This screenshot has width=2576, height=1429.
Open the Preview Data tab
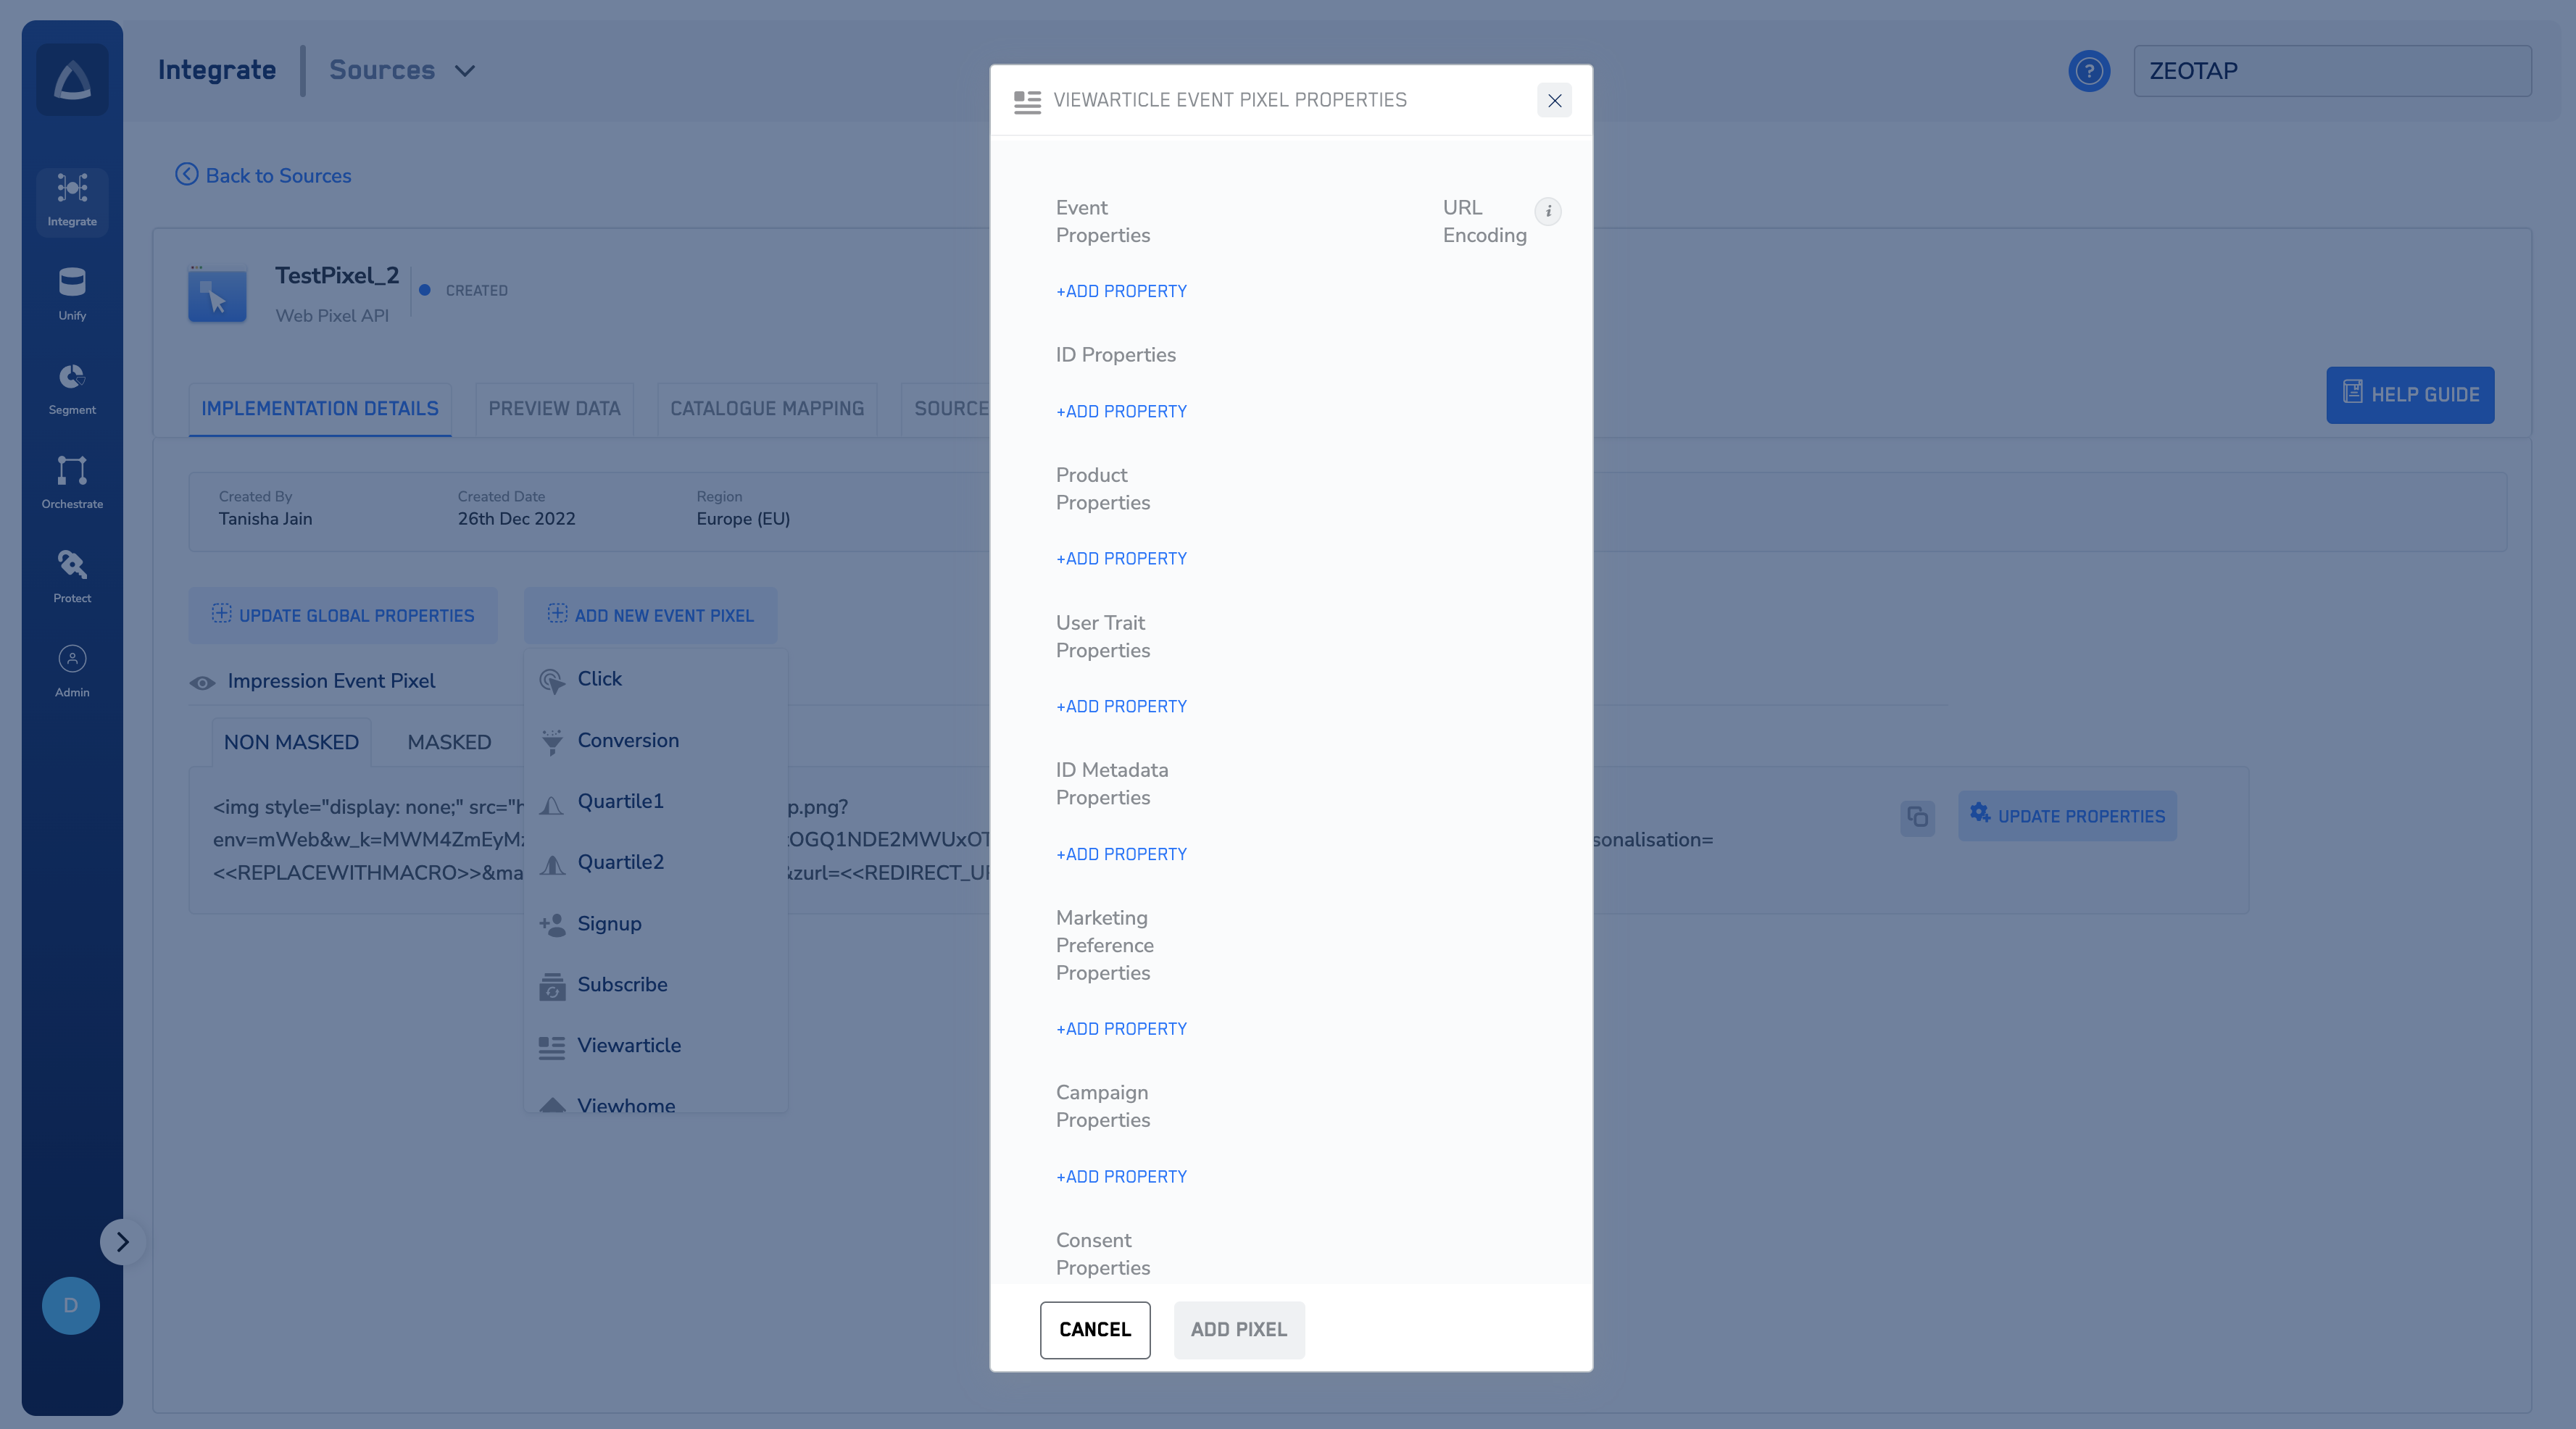(x=554, y=408)
